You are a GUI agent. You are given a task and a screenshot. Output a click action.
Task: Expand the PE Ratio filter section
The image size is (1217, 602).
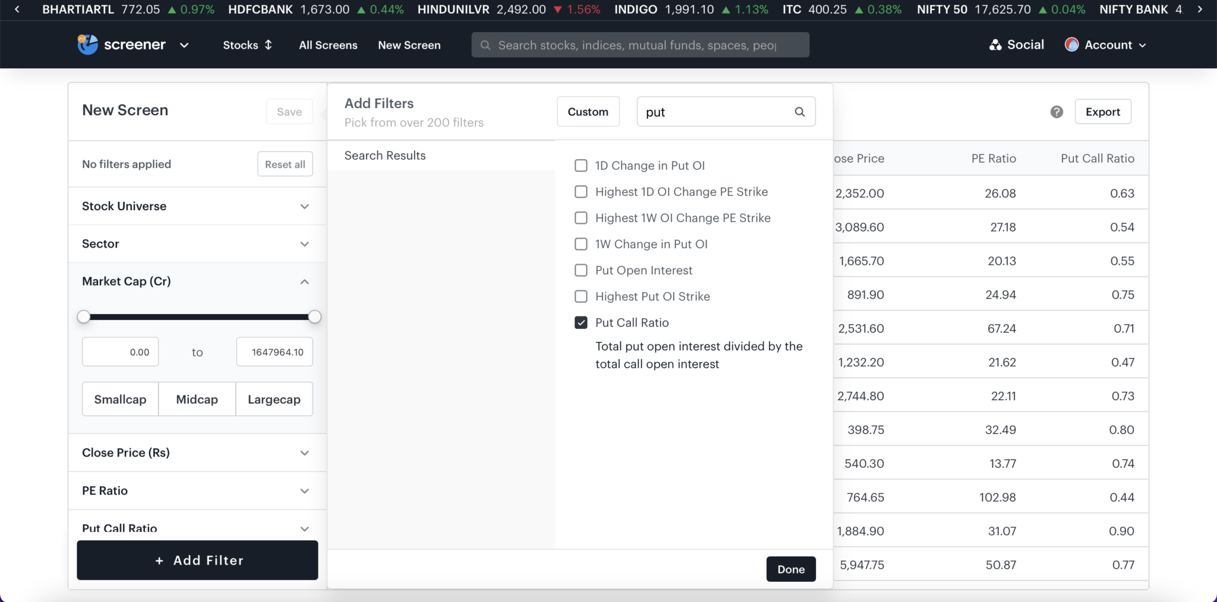tap(304, 491)
